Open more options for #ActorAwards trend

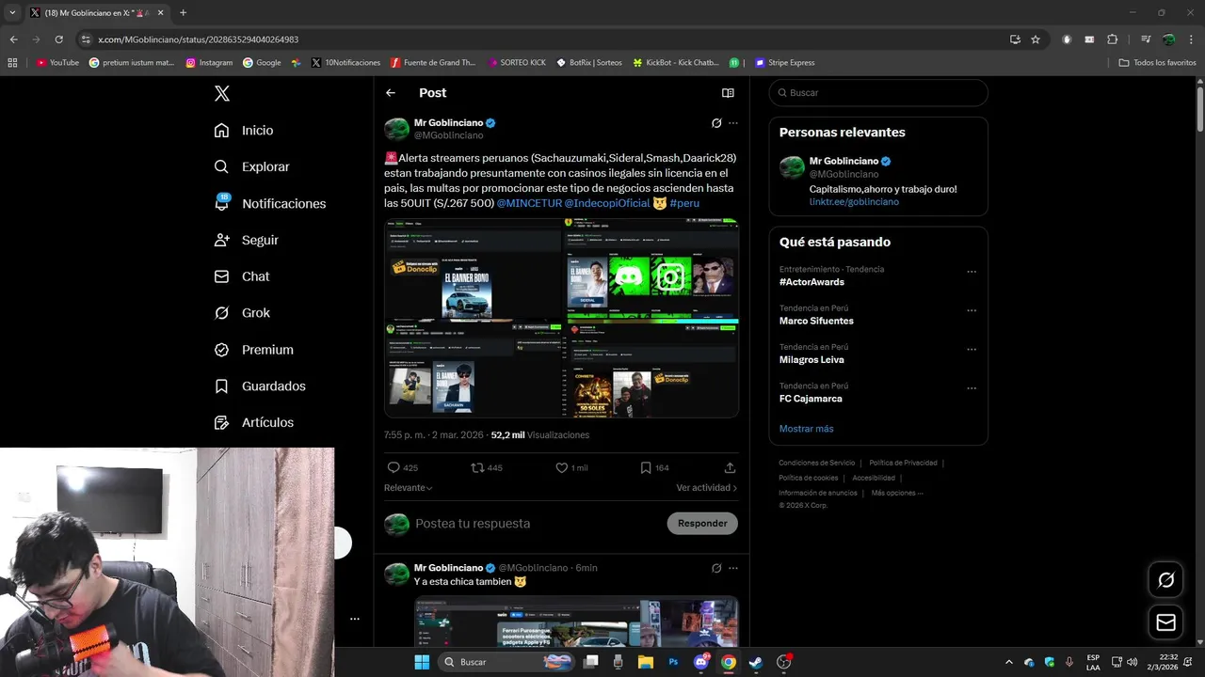pos(972,272)
